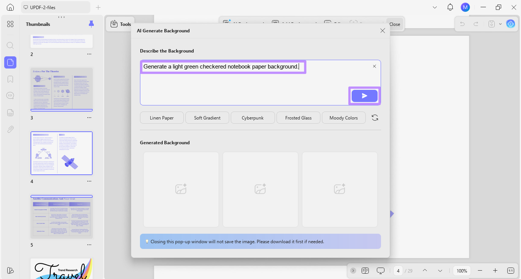Go to the home screen icon
The height and width of the screenshot is (279, 521).
point(10,7)
